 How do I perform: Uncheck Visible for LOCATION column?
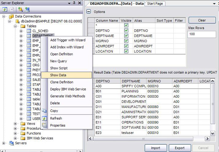[126, 51]
